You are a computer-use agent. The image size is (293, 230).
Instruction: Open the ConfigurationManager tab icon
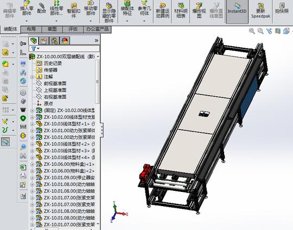pos(54,41)
